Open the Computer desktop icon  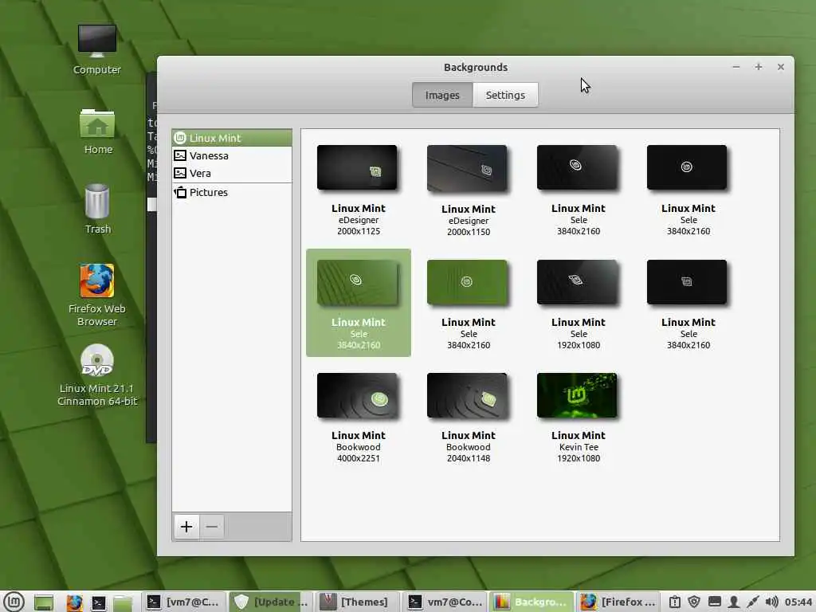(96, 49)
